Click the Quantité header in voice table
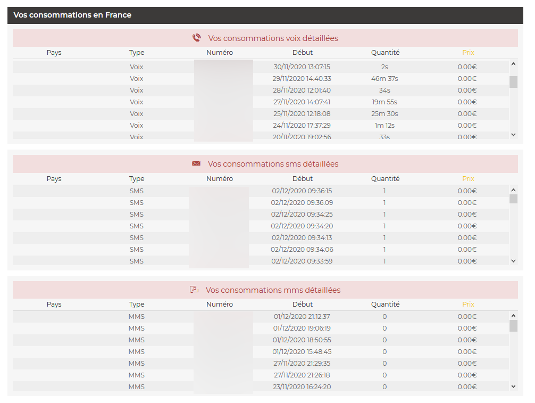 [x=385, y=53]
